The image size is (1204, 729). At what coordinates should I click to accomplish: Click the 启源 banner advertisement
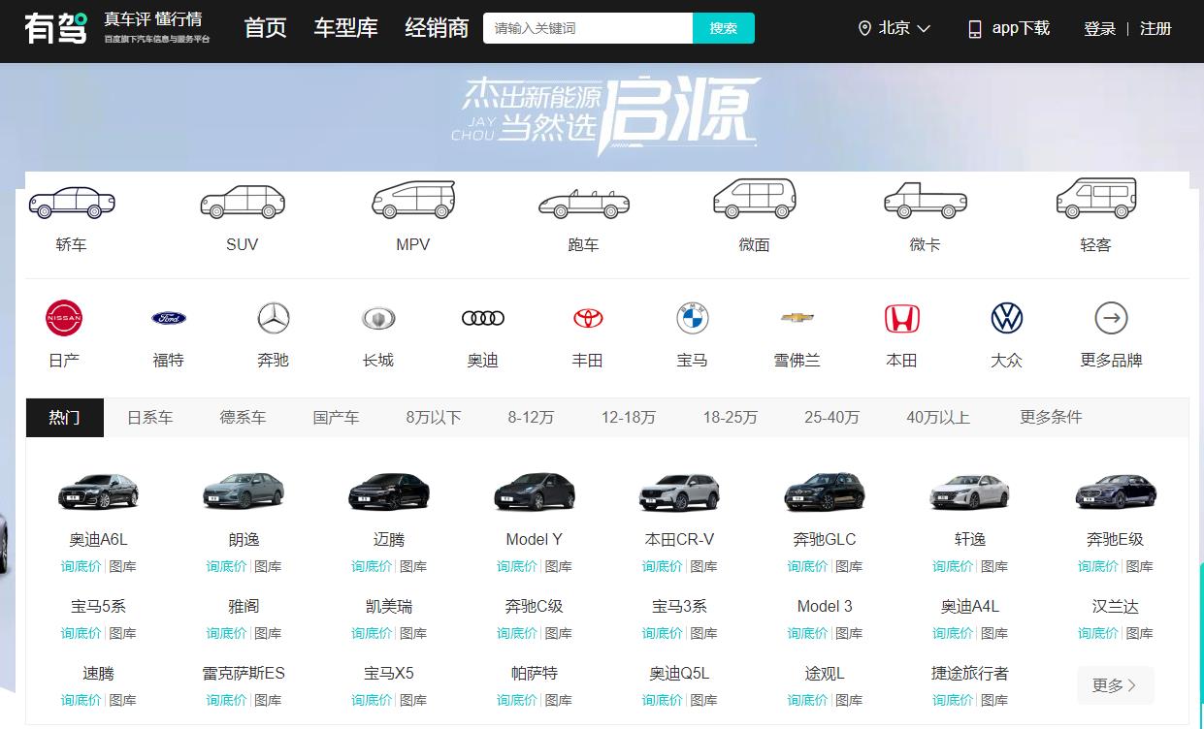(x=606, y=116)
